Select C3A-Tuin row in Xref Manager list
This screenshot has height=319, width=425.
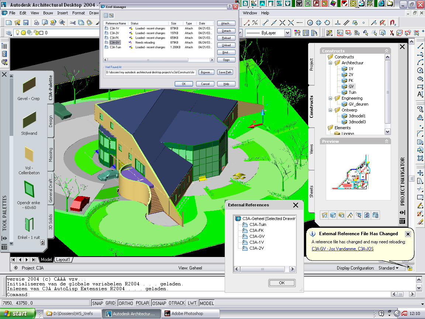click(x=158, y=47)
